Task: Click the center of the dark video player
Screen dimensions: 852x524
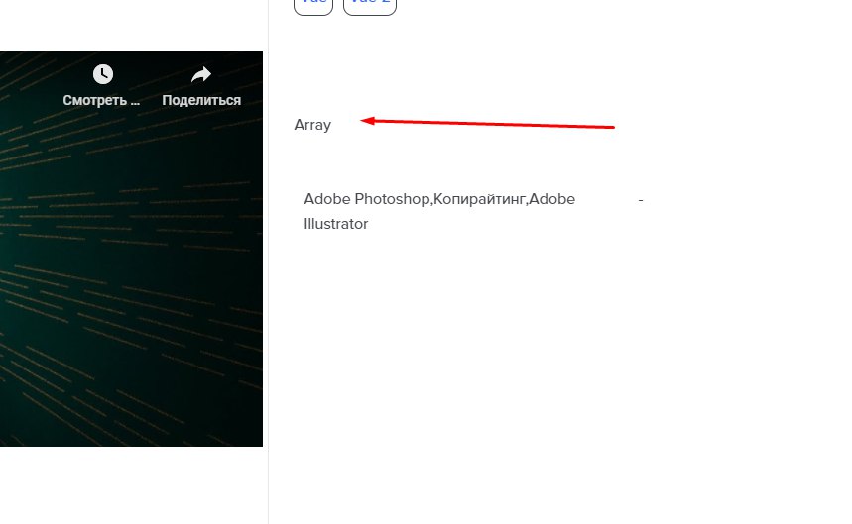Action: tap(132, 249)
